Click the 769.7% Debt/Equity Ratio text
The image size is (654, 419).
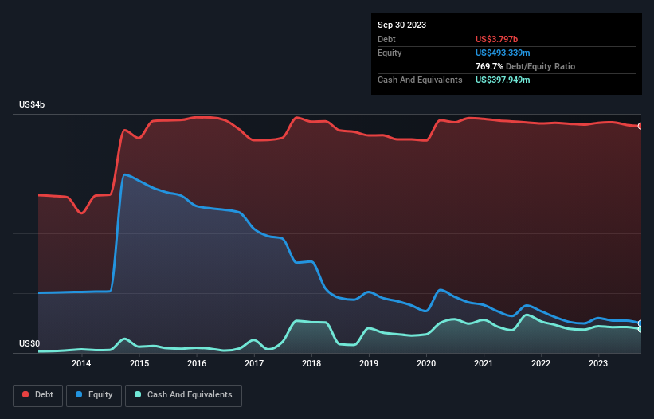pos(525,66)
